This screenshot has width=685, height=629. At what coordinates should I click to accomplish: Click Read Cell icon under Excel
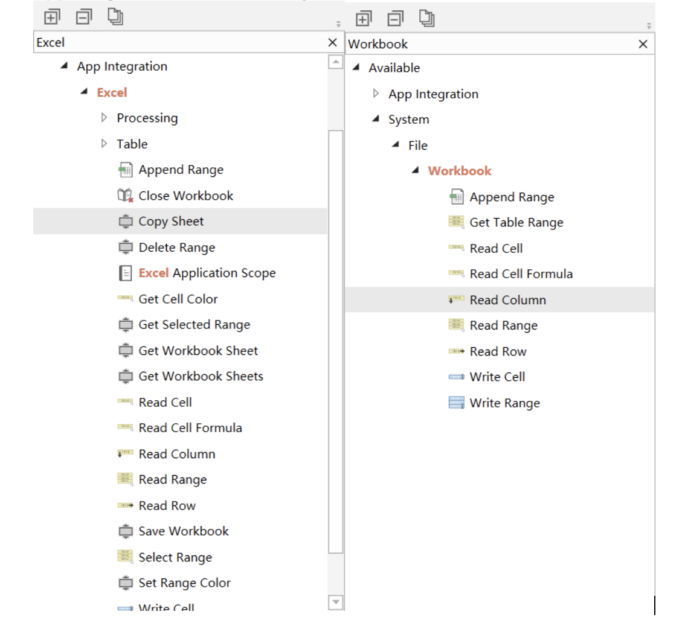click(x=126, y=401)
